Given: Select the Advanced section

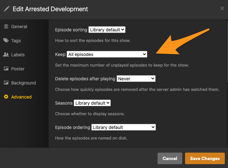Looking at the screenshot, I should pos(21,97).
